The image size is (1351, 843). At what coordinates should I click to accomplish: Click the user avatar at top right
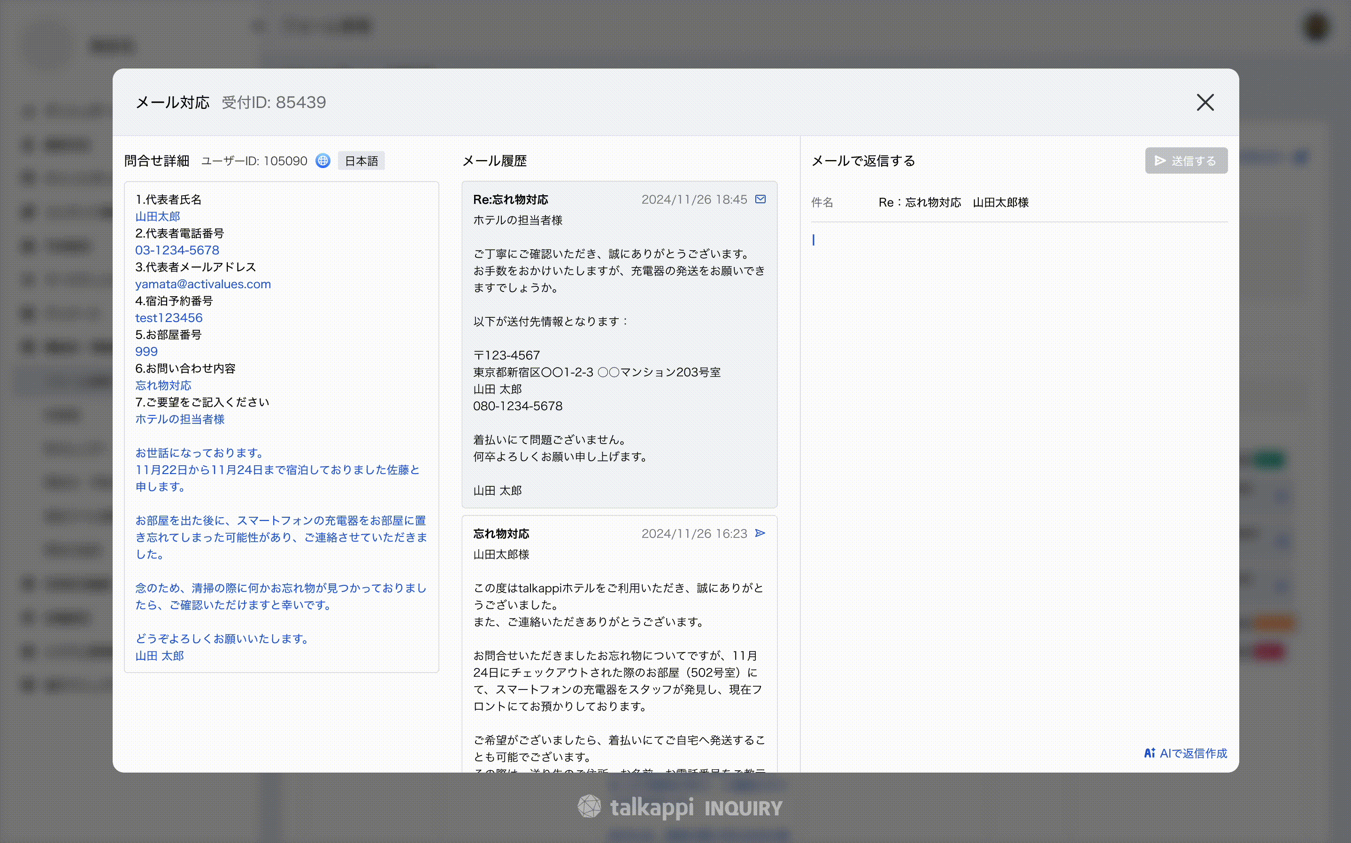point(1316,26)
